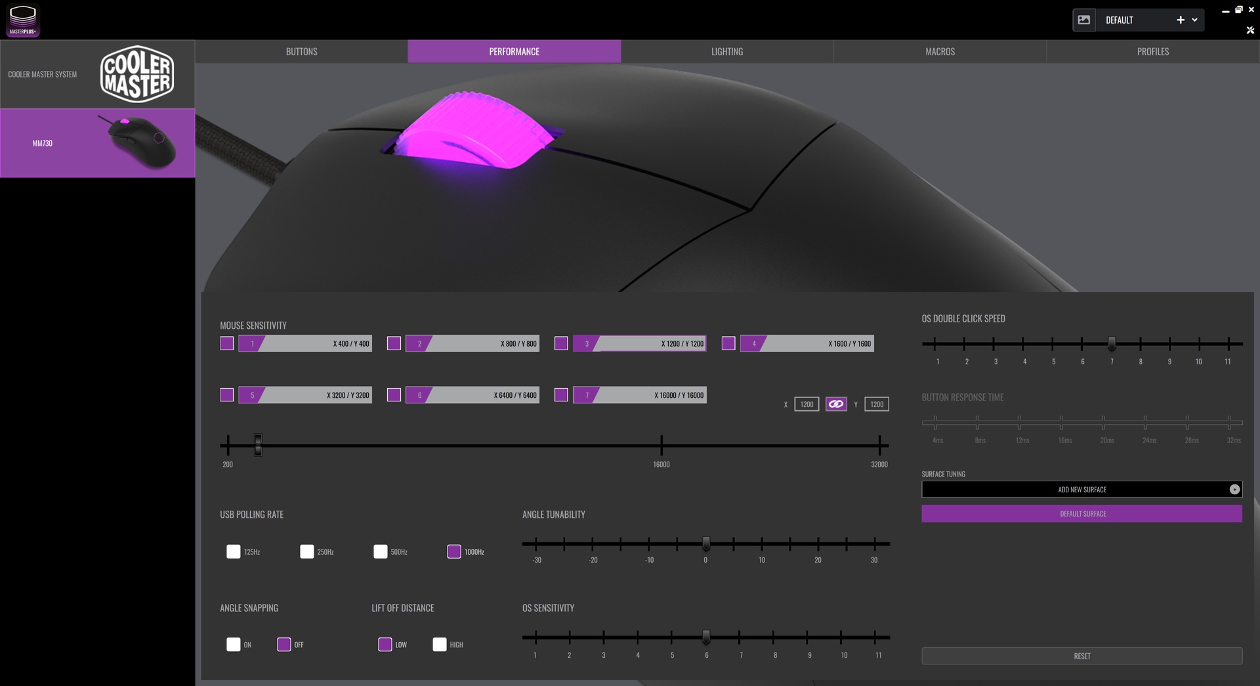This screenshot has height=686, width=1260.
Task: Click the Cooler Master System logo
Action: 136,74
